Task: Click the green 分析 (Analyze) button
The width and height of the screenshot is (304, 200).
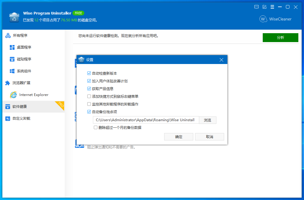Action: pos(280,37)
